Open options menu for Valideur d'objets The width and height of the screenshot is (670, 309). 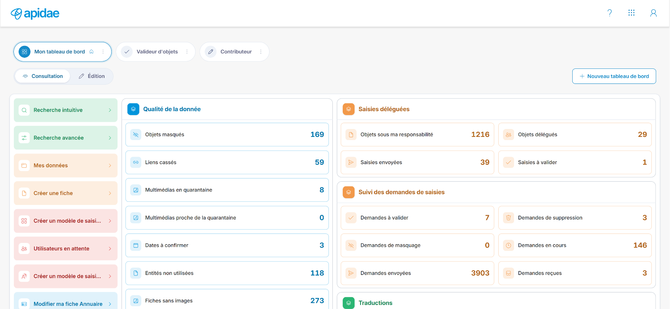(187, 52)
